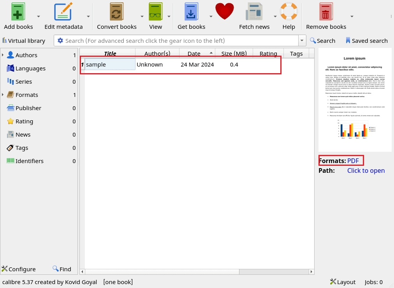The image size is (394, 288).
Task: Click the Formats book icon
Action: (x=10, y=95)
